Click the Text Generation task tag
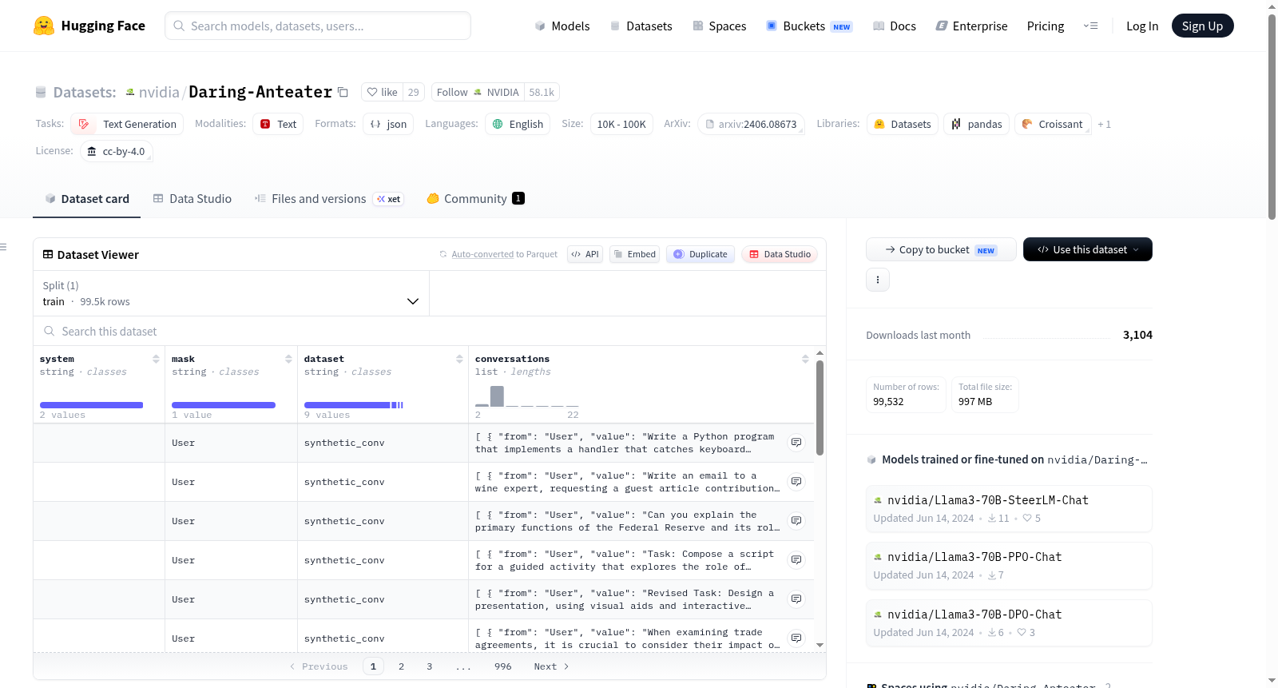The height and width of the screenshot is (688, 1278). point(127,124)
